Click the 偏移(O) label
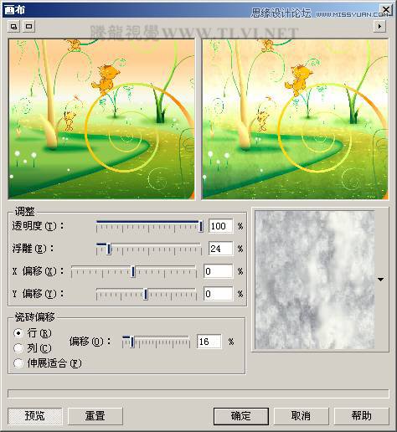The image size is (397, 432). pos(90,342)
